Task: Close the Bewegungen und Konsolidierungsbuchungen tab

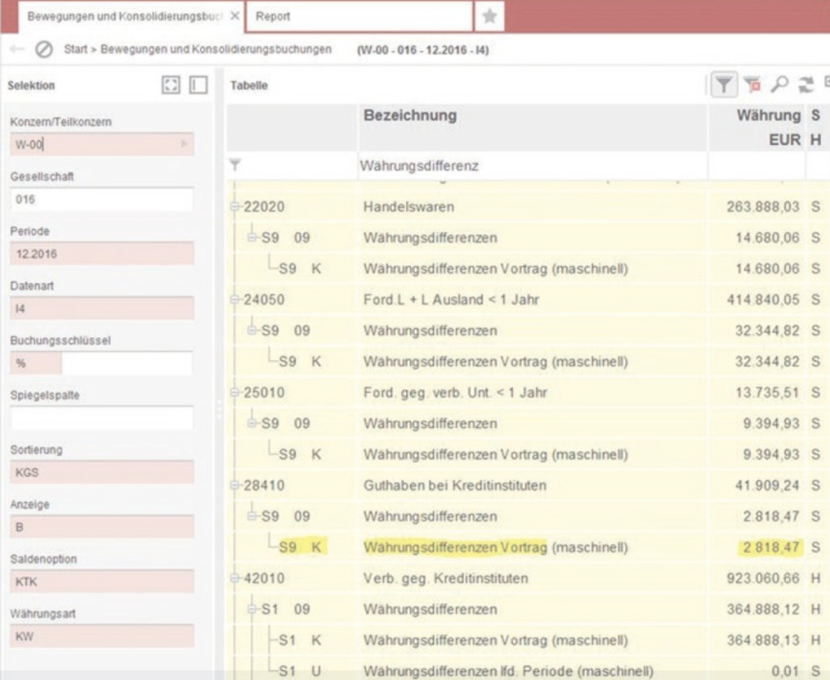Action: tap(234, 16)
